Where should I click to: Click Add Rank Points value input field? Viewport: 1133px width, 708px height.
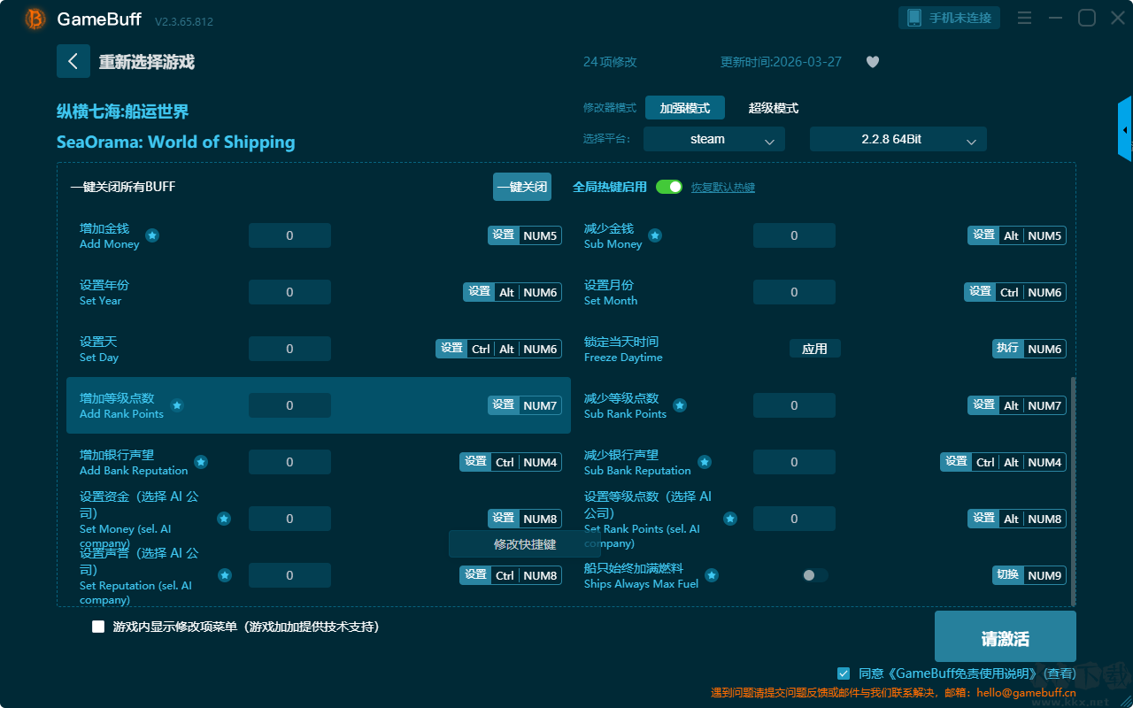click(x=289, y=405)
